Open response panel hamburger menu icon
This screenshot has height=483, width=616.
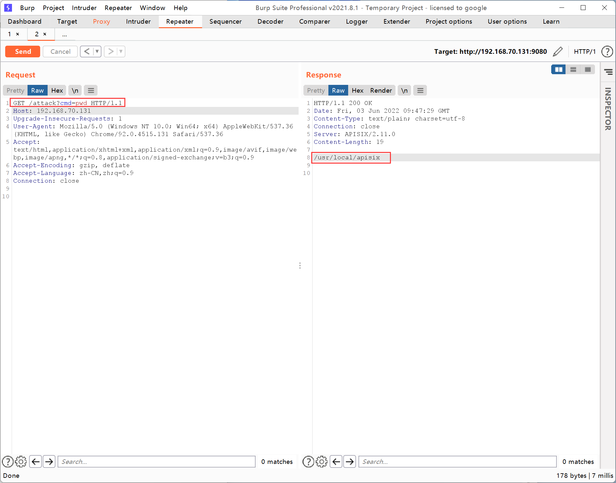pos(420,90)
